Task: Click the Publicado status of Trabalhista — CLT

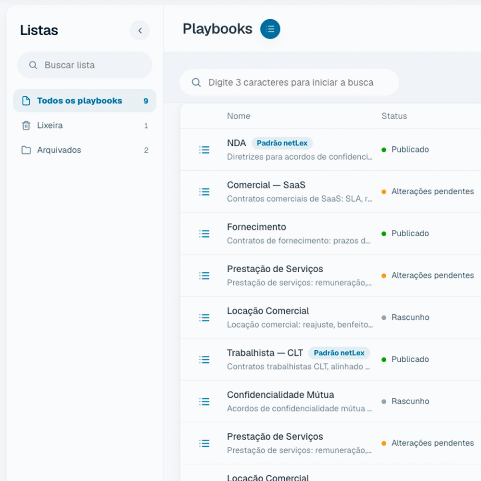Action: click(x=410, y=359)
